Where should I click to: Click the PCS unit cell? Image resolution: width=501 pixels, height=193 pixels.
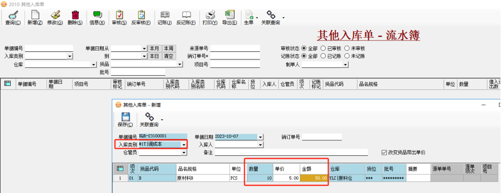[238, 178]
